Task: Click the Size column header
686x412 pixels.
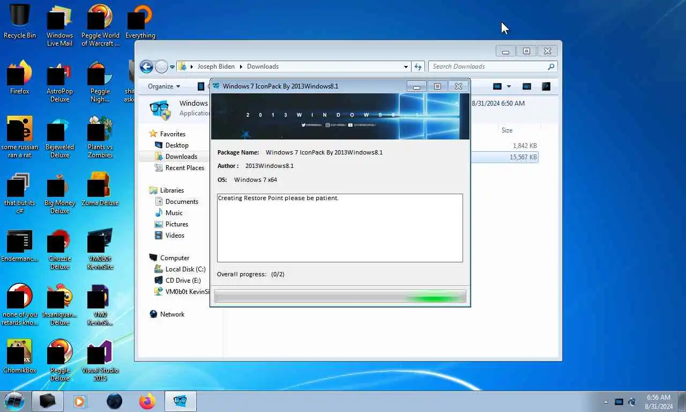Action: pos(507,130)
